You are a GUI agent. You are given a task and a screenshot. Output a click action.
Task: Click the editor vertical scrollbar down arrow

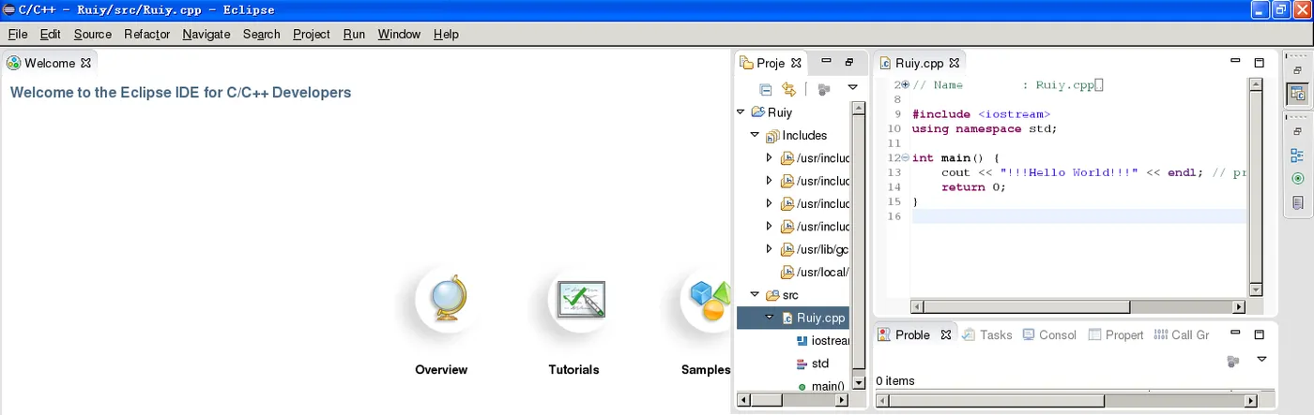click(x=1255, y=289)
